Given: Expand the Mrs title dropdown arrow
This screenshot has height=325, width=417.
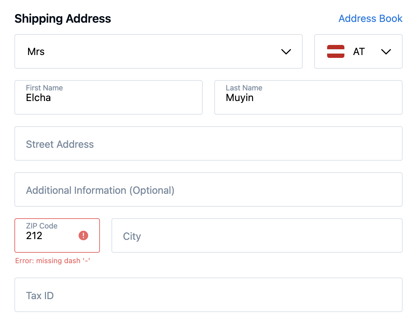Looking at the screenshot, I should point(286,52).
